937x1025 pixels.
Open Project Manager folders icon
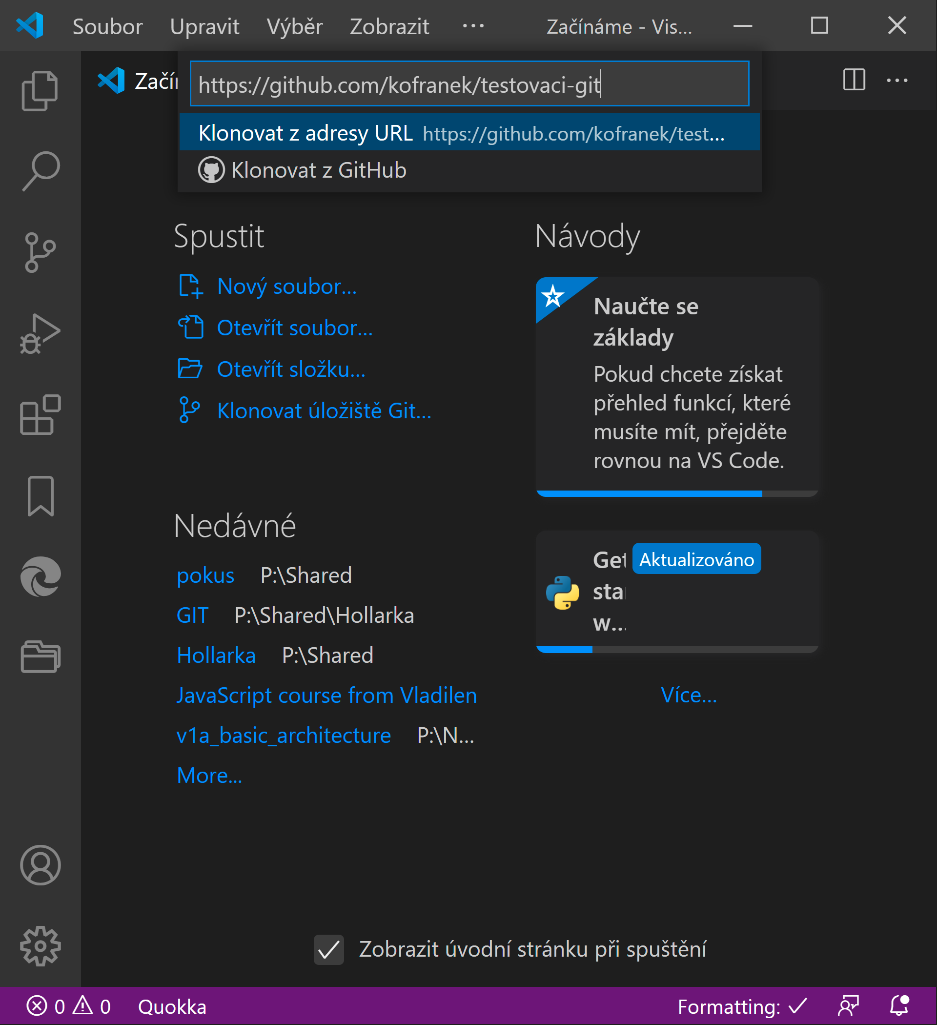[40, 657]
